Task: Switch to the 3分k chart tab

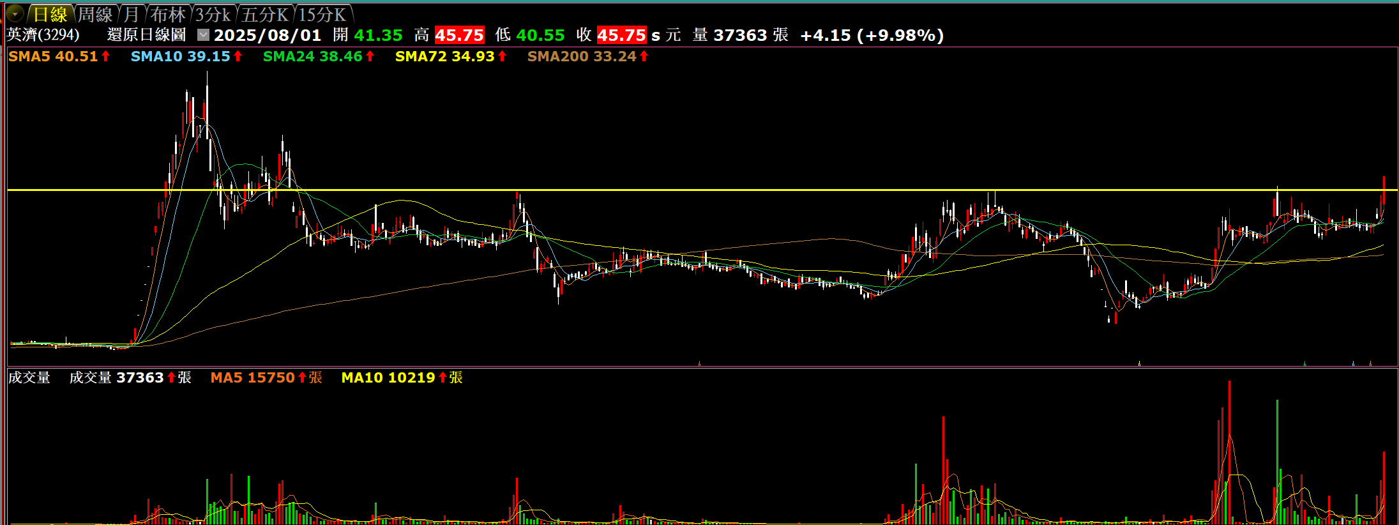Action: (213, 14)
